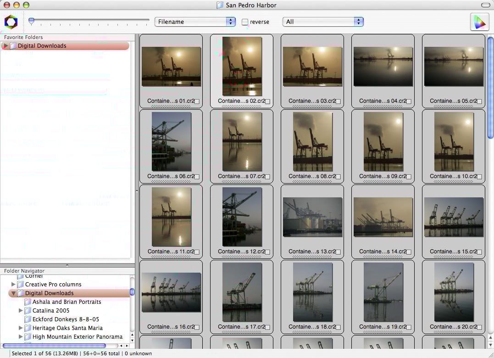Click the thumbnail size slider handle

31,21
